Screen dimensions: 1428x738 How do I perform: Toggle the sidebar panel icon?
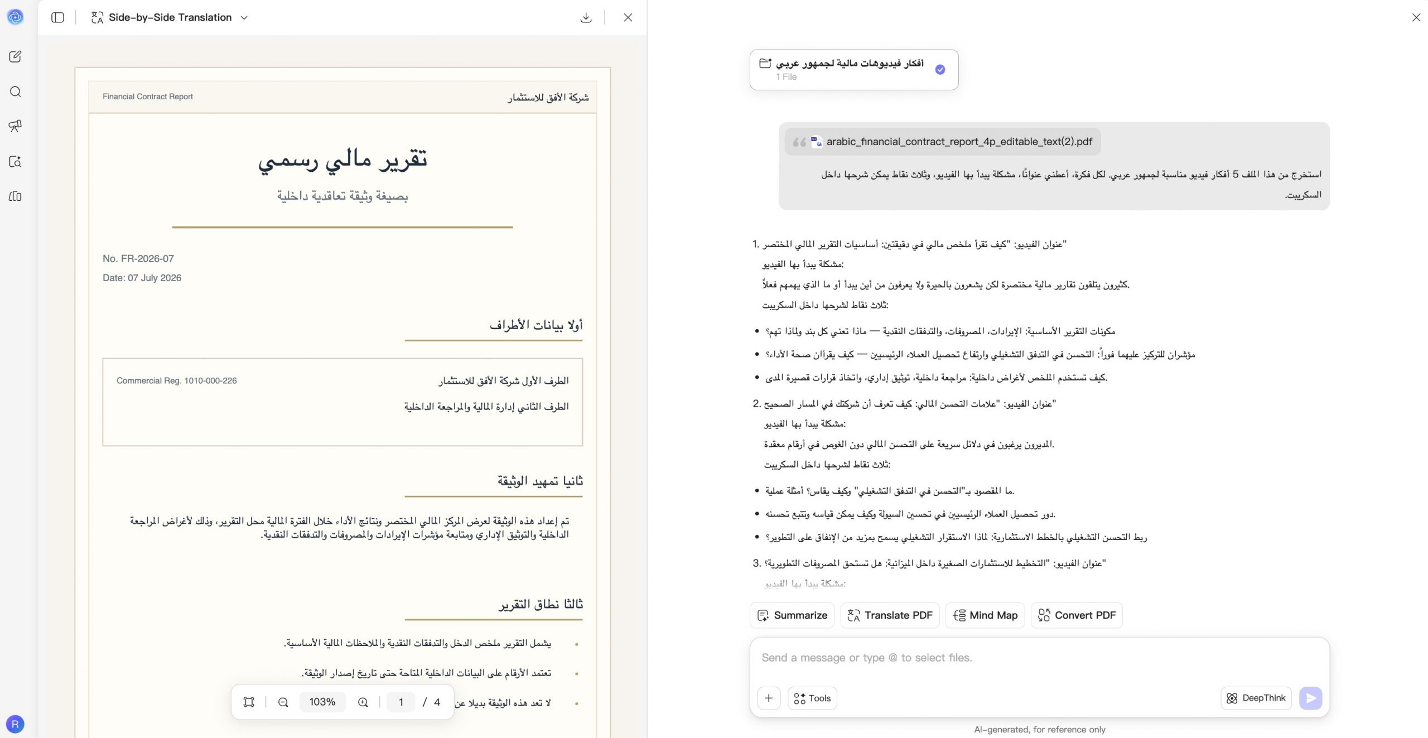[57, 17]
